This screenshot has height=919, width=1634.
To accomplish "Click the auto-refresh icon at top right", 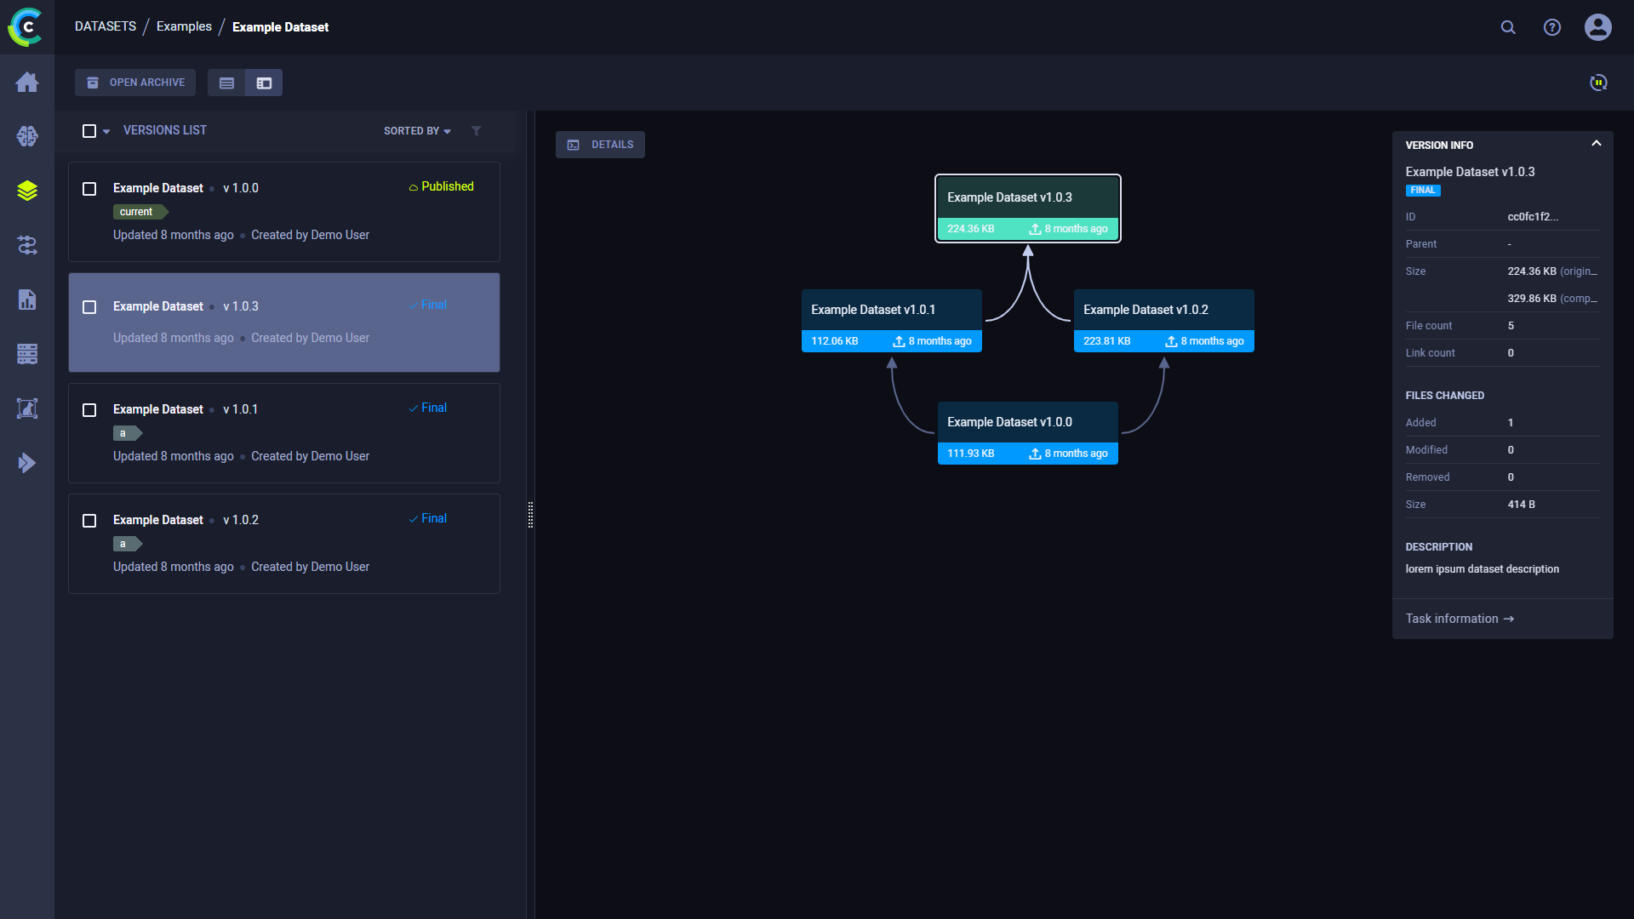I will tap(1598, 83).
